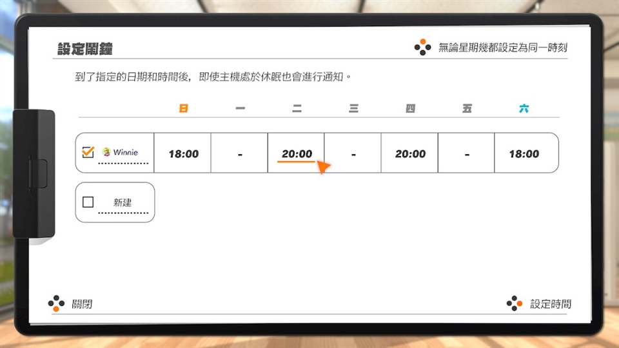This screenshot has height=348, width=619.
Task: Click 設定時間 to set the time
Action: click(551, 304)
